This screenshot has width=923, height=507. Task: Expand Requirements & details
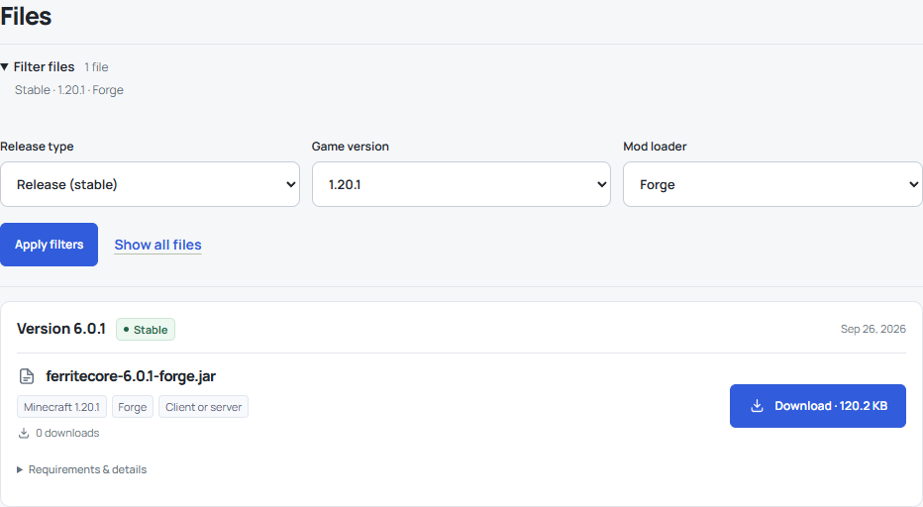82,469
